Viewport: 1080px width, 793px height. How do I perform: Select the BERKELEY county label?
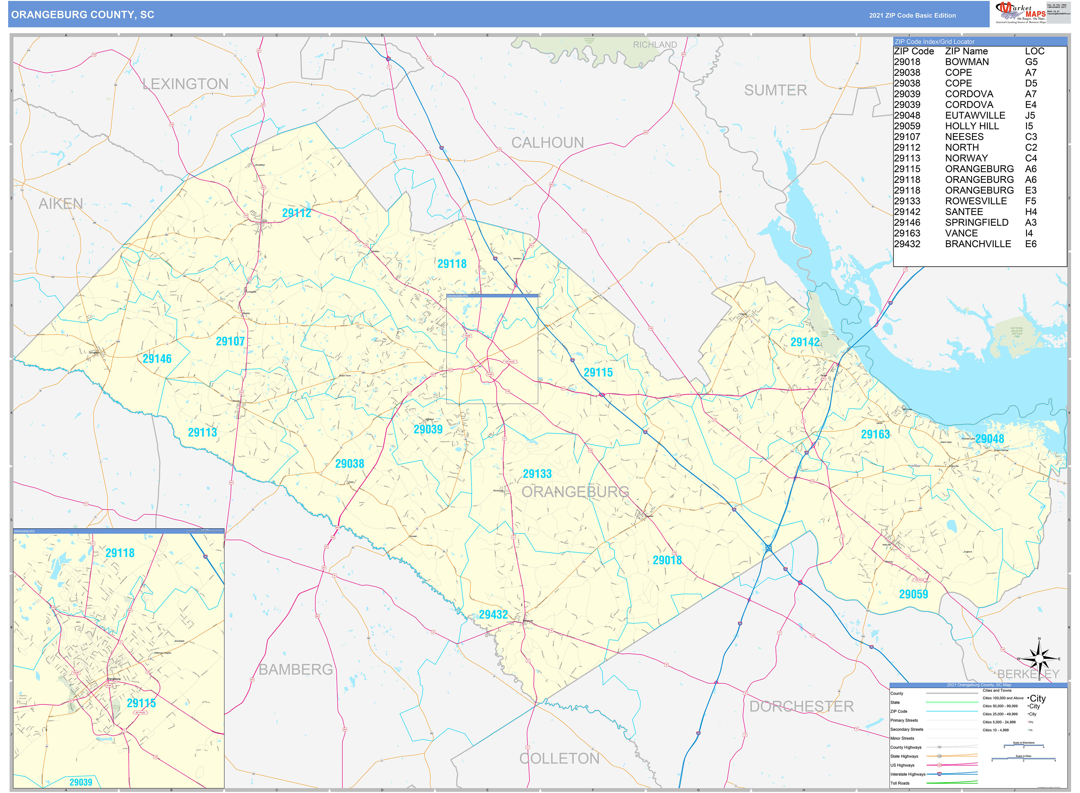[1028, 674]
